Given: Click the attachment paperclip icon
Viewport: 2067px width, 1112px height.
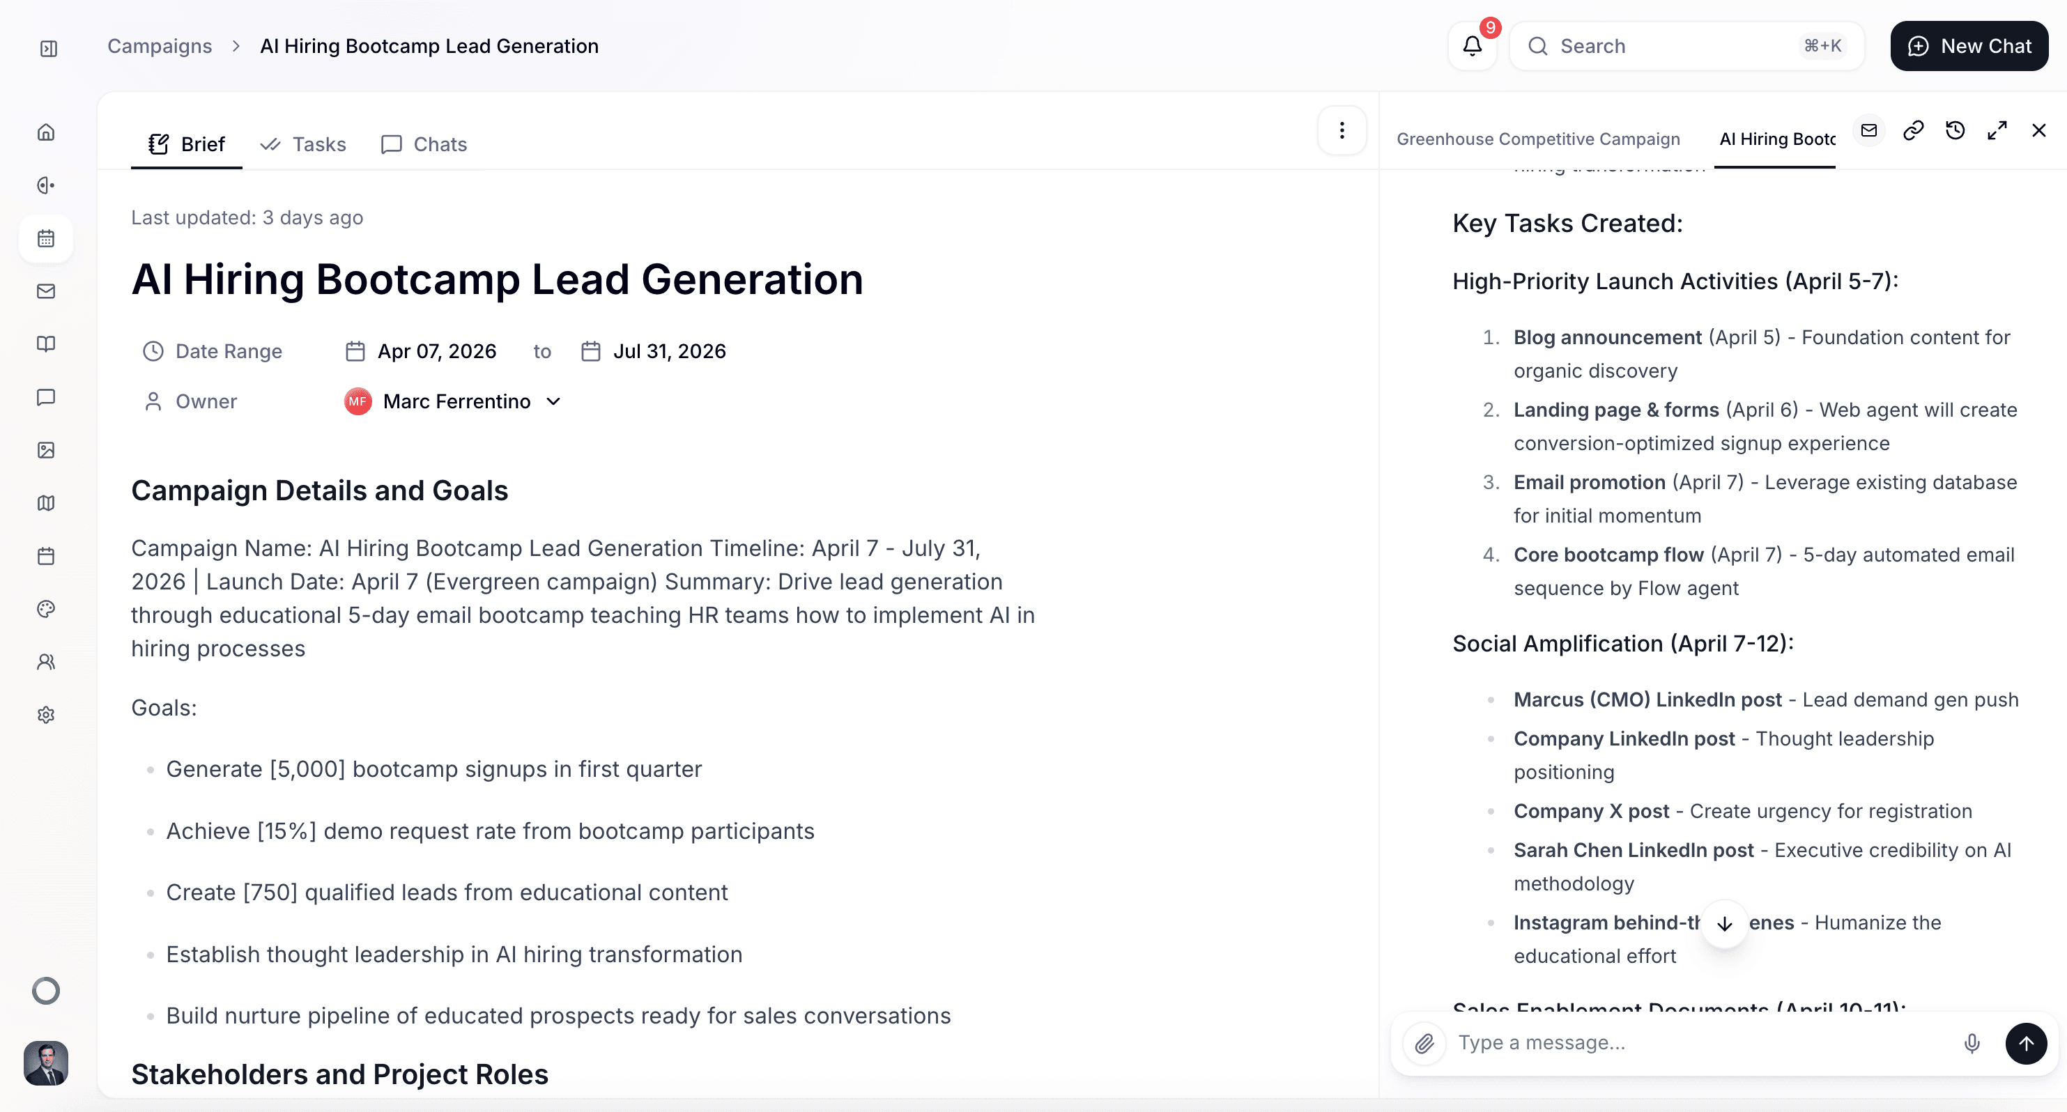Looking at the screenshot, I should click(1424, 1043).
